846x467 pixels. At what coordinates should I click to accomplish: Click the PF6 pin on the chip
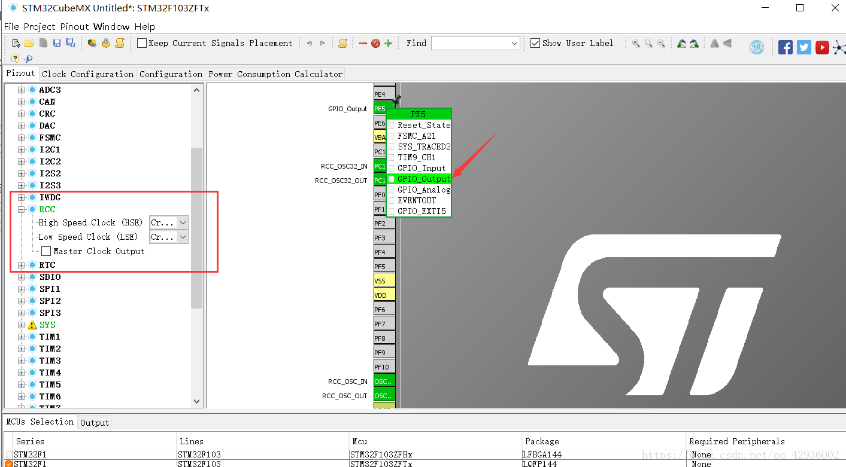pos(380,310)
